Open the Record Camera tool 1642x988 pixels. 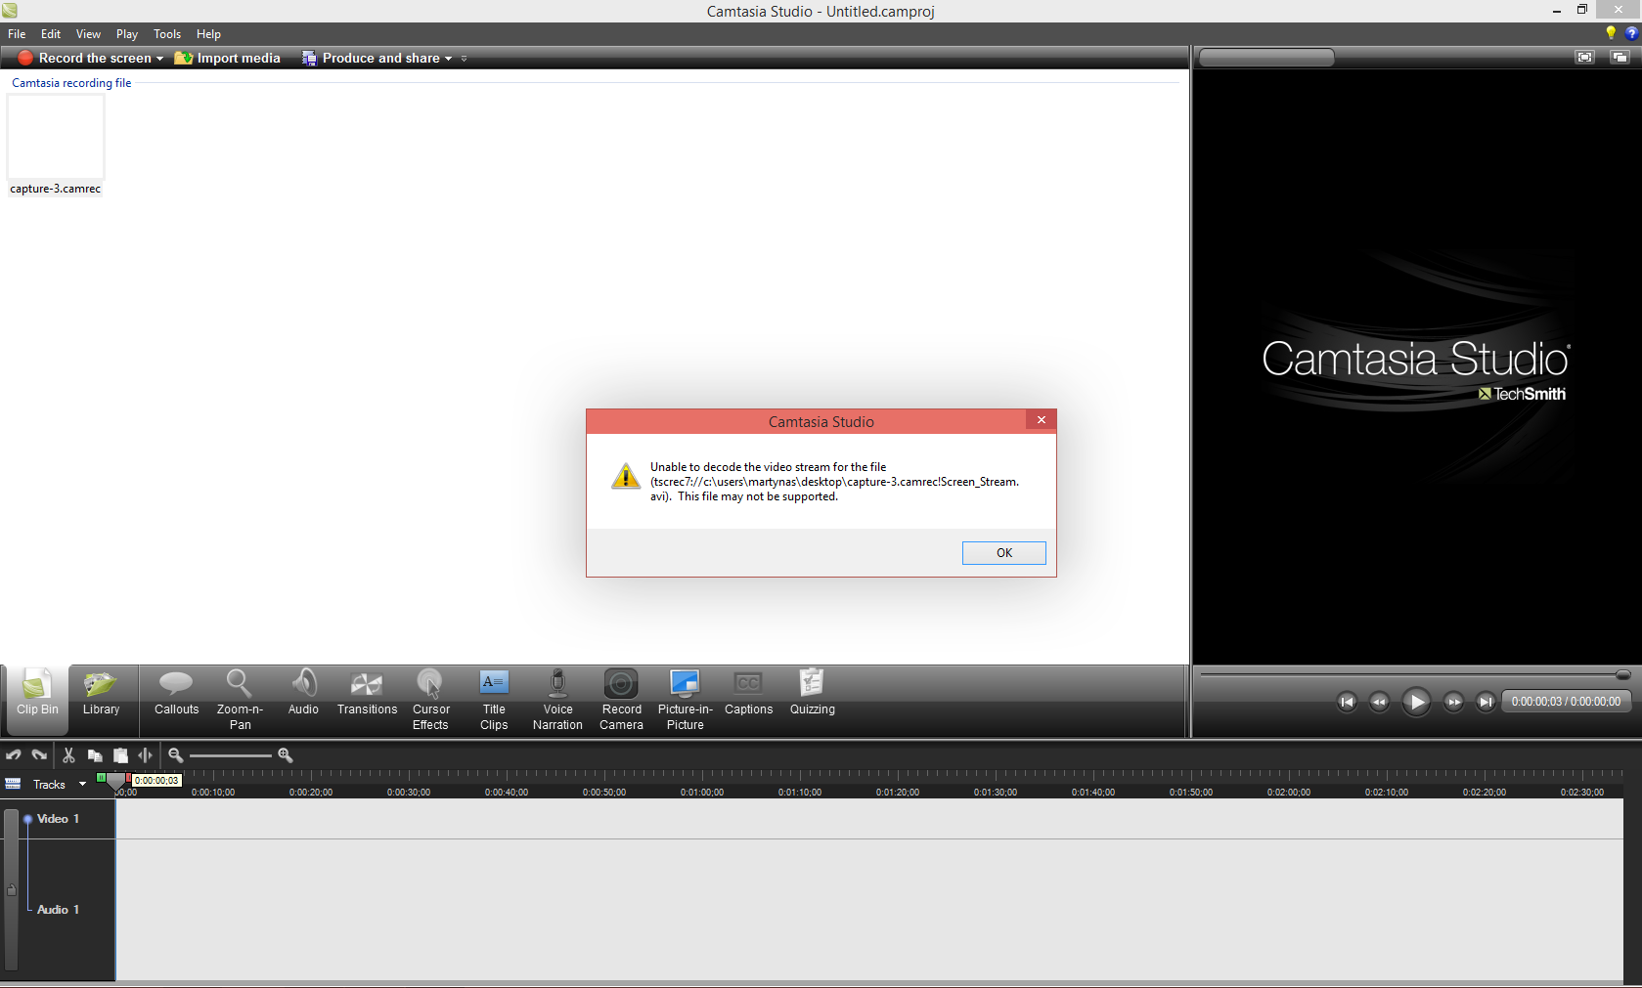(621, 700)
